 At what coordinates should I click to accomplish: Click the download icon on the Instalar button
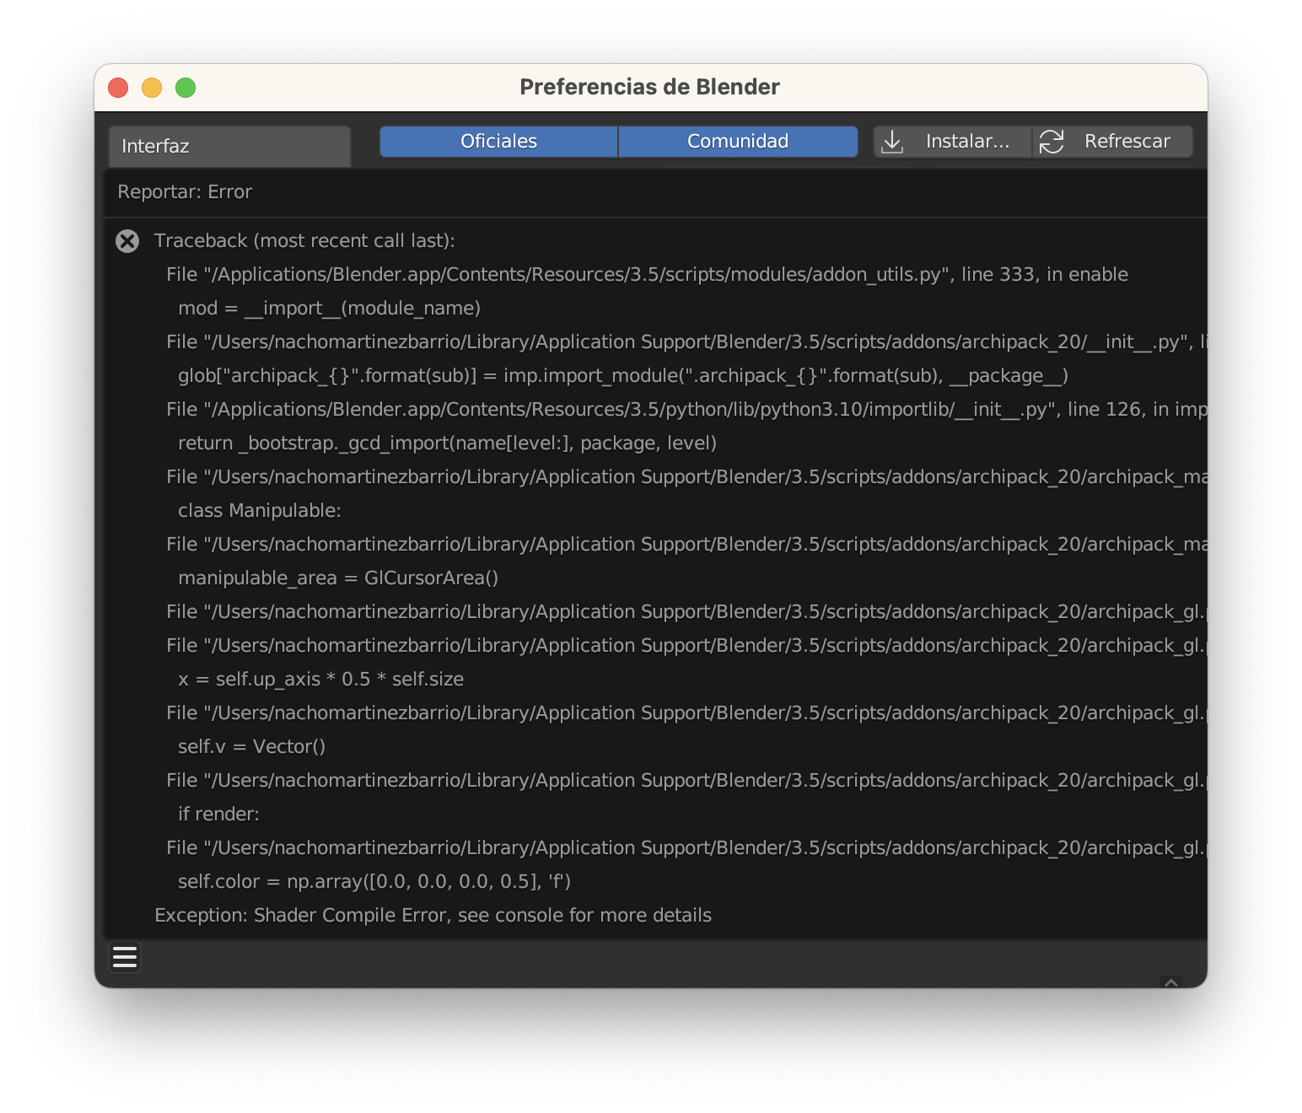(x=893, y=141)
